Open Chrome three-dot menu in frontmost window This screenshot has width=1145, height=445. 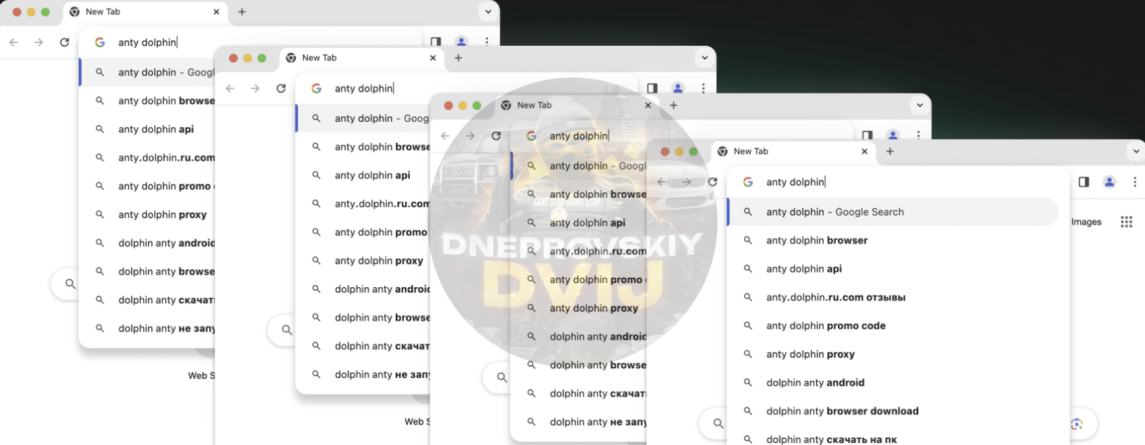click(x=1134, y=182)
